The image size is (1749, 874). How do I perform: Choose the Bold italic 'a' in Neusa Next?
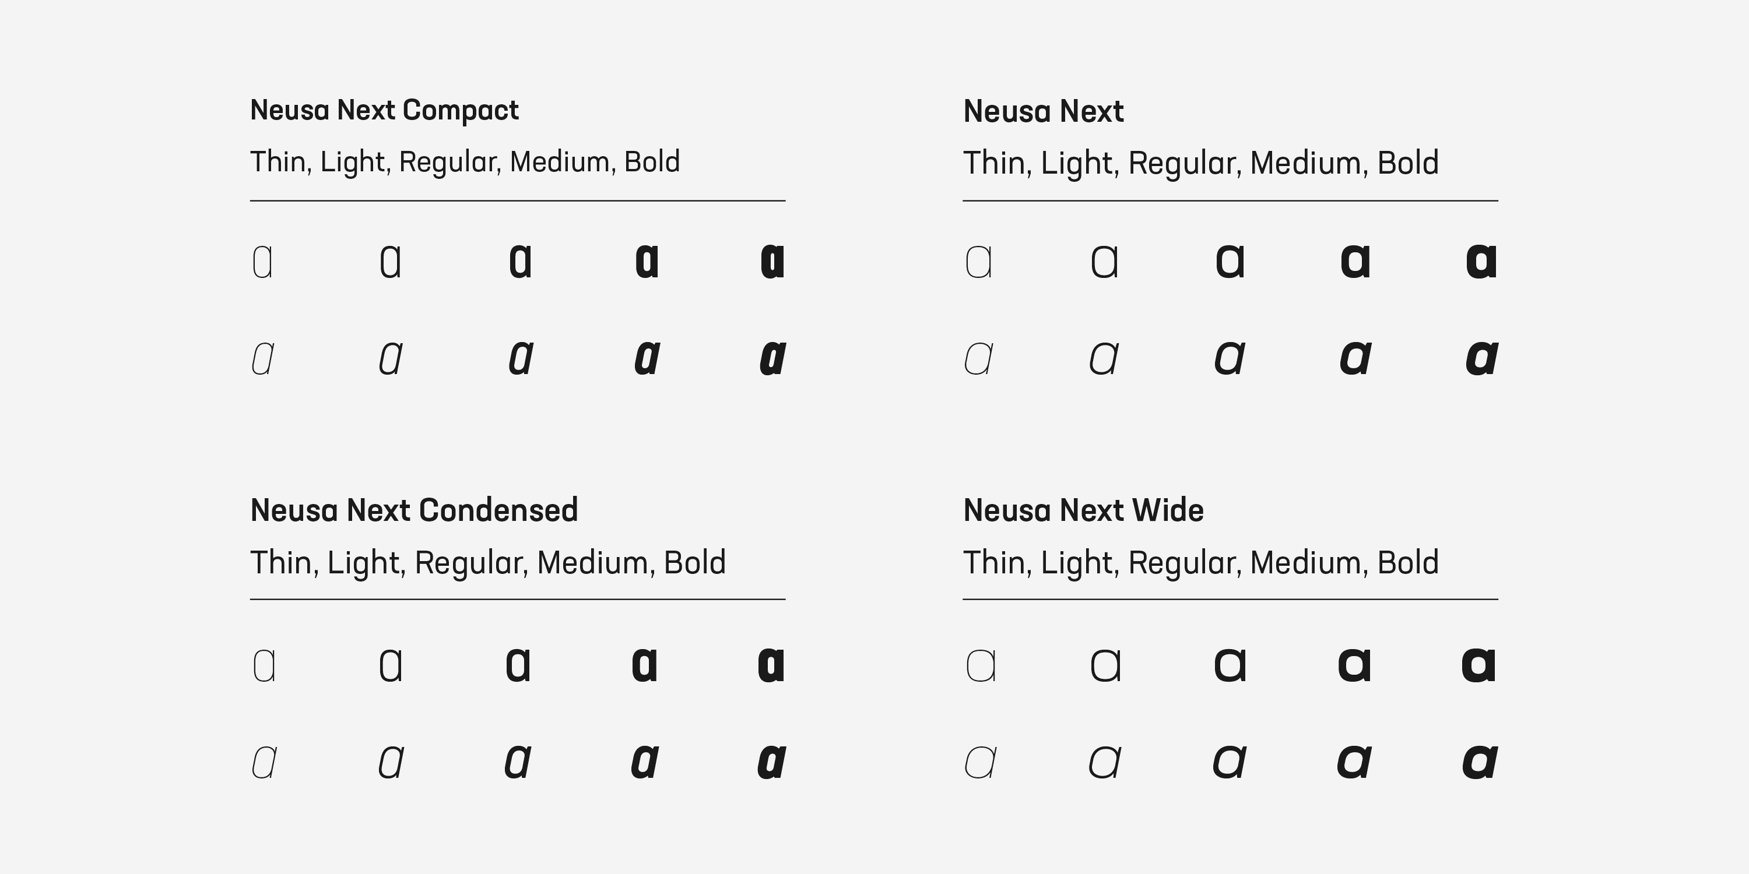point(1481,358)
